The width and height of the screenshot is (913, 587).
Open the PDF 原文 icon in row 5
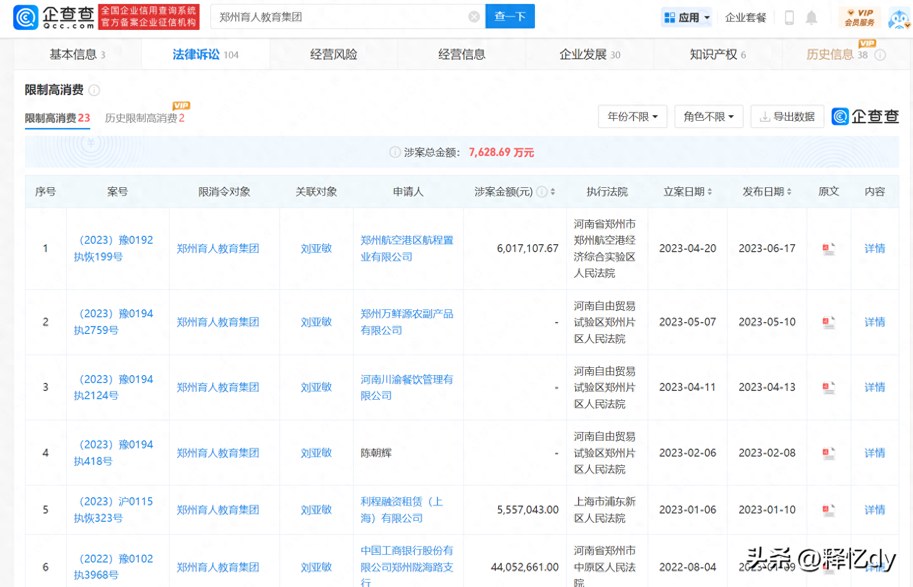click(828, 510)
